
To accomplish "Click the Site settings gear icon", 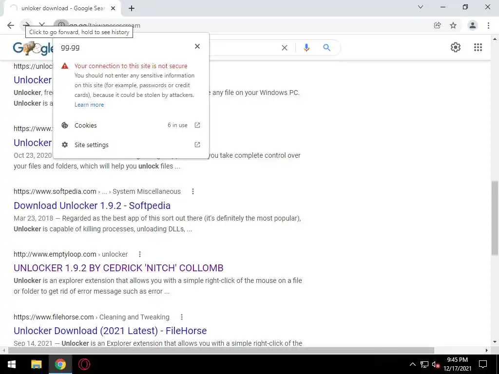I will pyautogui.click(x=65, y=145).
